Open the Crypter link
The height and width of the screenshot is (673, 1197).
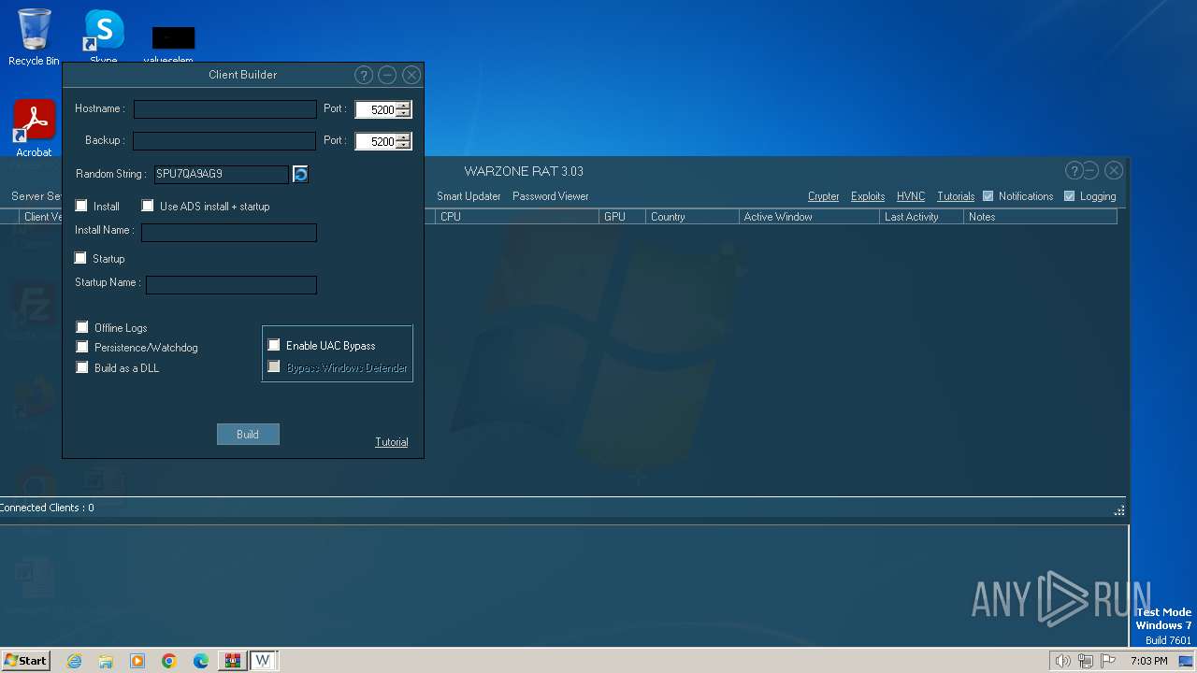point(824,196)
